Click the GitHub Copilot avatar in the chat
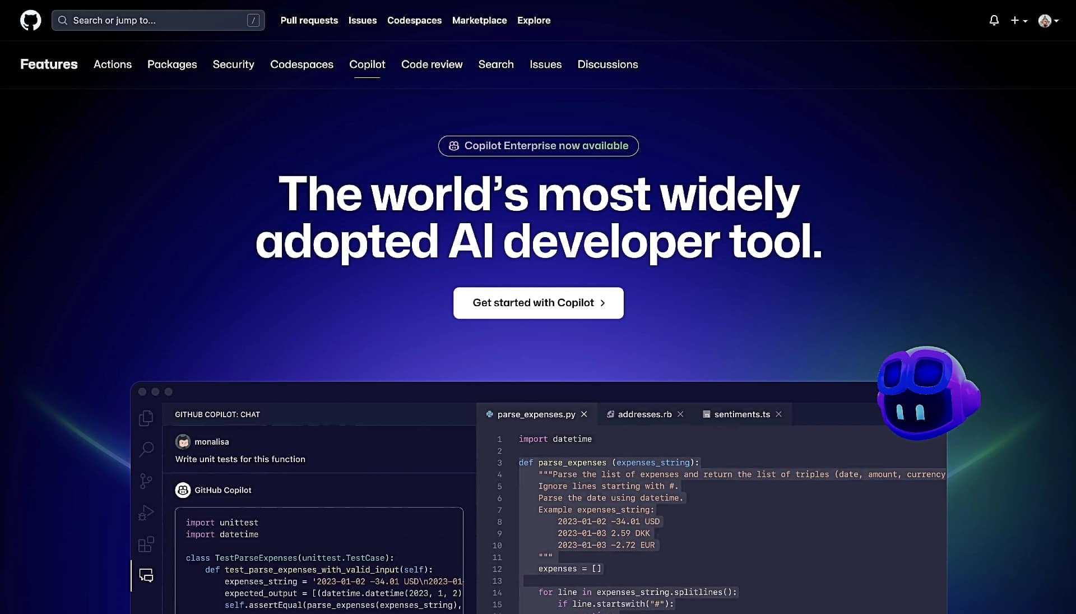This screenshot has height=614, width=1076. pos(183,490)
